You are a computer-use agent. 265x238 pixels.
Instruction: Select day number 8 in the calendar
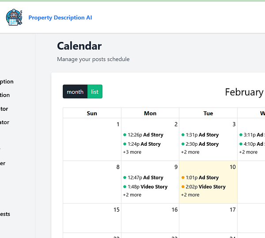tap(117, 167)
